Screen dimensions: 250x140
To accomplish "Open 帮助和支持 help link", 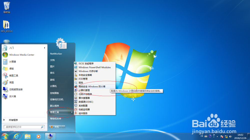I will 56,119.
